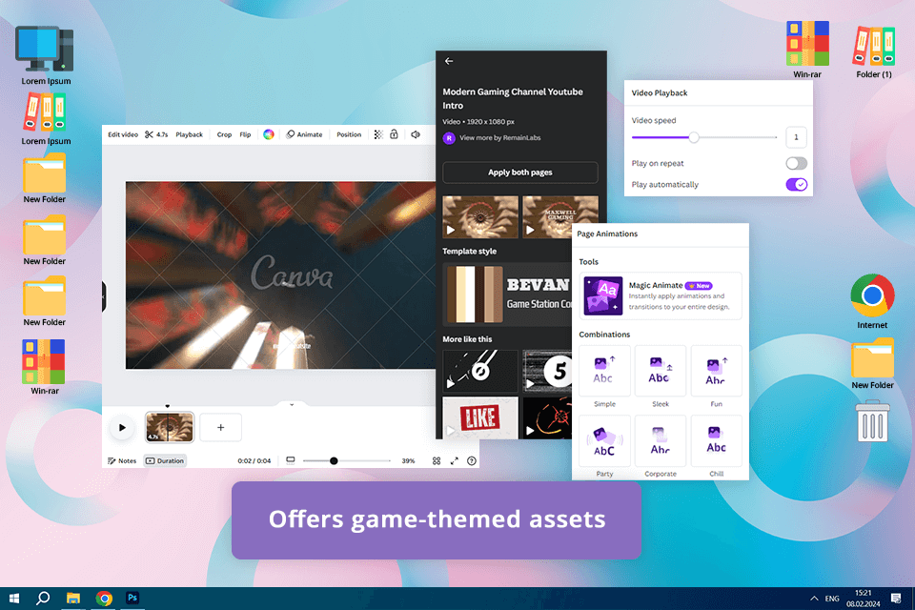This screenshot has width=915, height=610.
Task: Collapse the timeline with the small chevron
Action: [292, 404]
